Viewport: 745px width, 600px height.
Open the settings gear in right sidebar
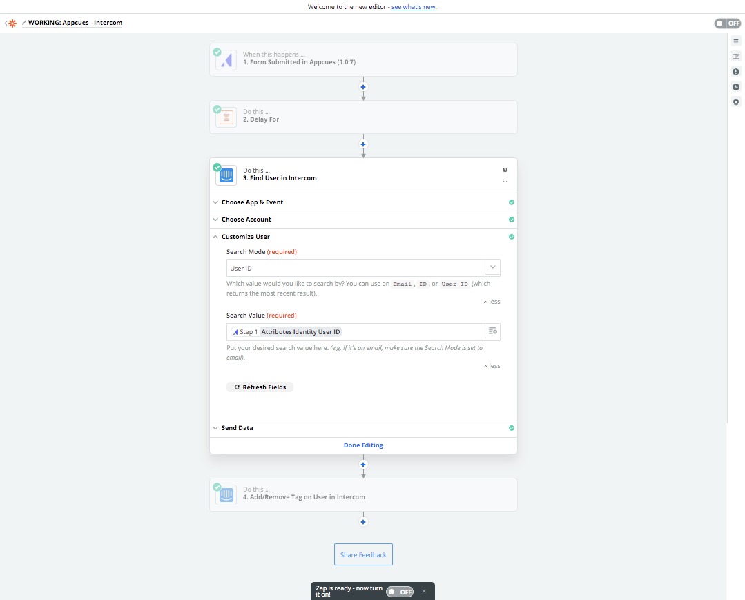tap(736, 102)
